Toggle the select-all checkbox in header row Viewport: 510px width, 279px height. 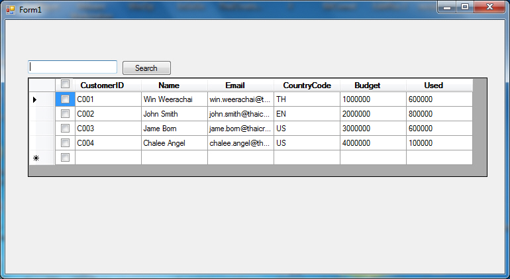(x=65, y=84)
